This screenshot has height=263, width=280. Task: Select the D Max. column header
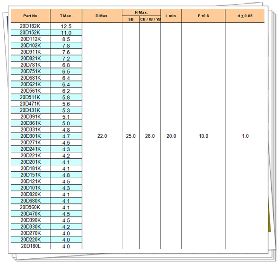pos(102,16)
